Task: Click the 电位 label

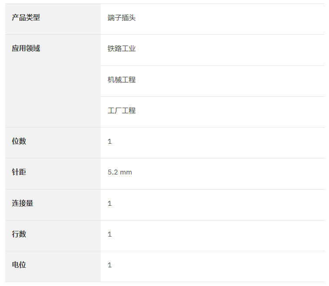Action: coord(19,265)
